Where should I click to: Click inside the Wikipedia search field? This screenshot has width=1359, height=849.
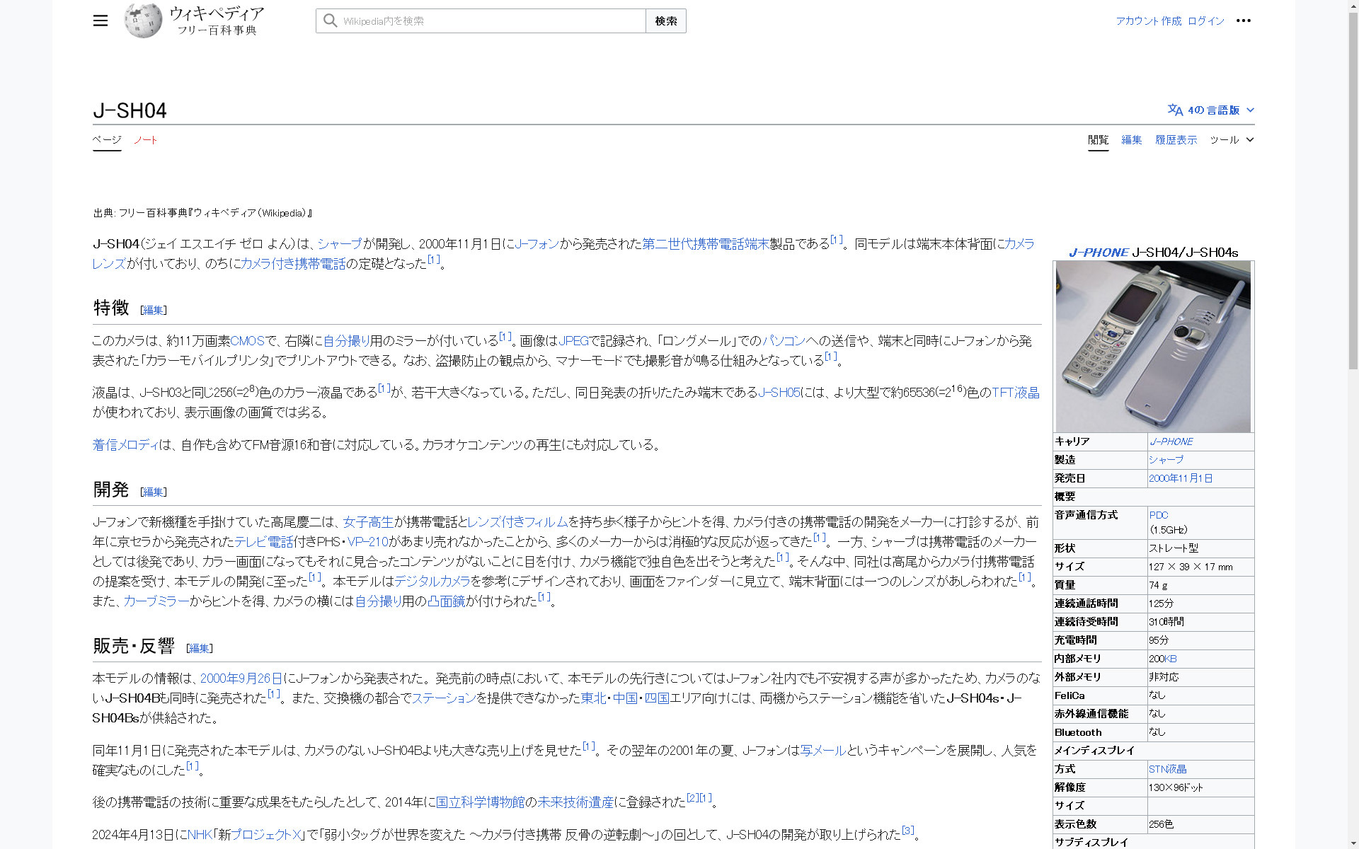(x=481, y=21)
